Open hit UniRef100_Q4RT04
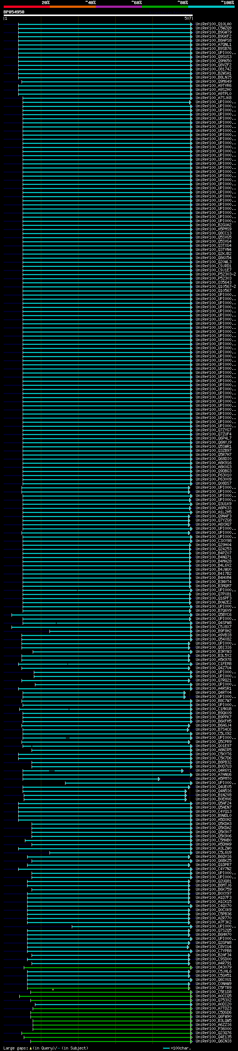Screen dimensions: 238x1051 [213, 692]
